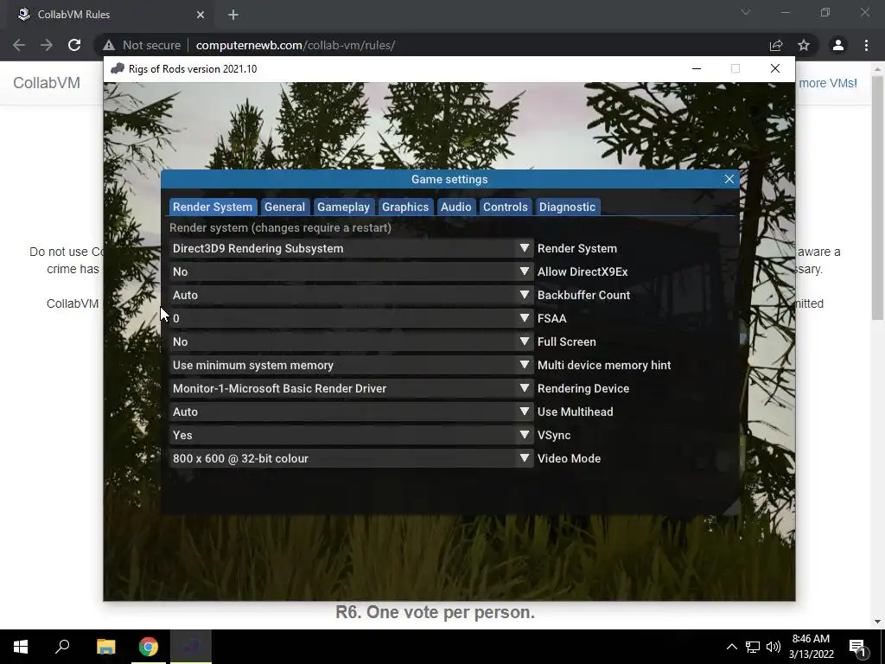Minimize the Rigs of Rods window

697,69
